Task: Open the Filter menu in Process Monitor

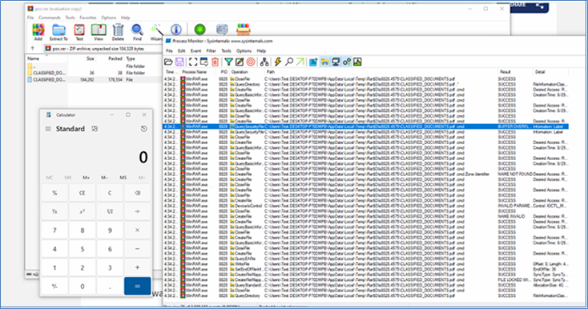Action: point(211,51)
